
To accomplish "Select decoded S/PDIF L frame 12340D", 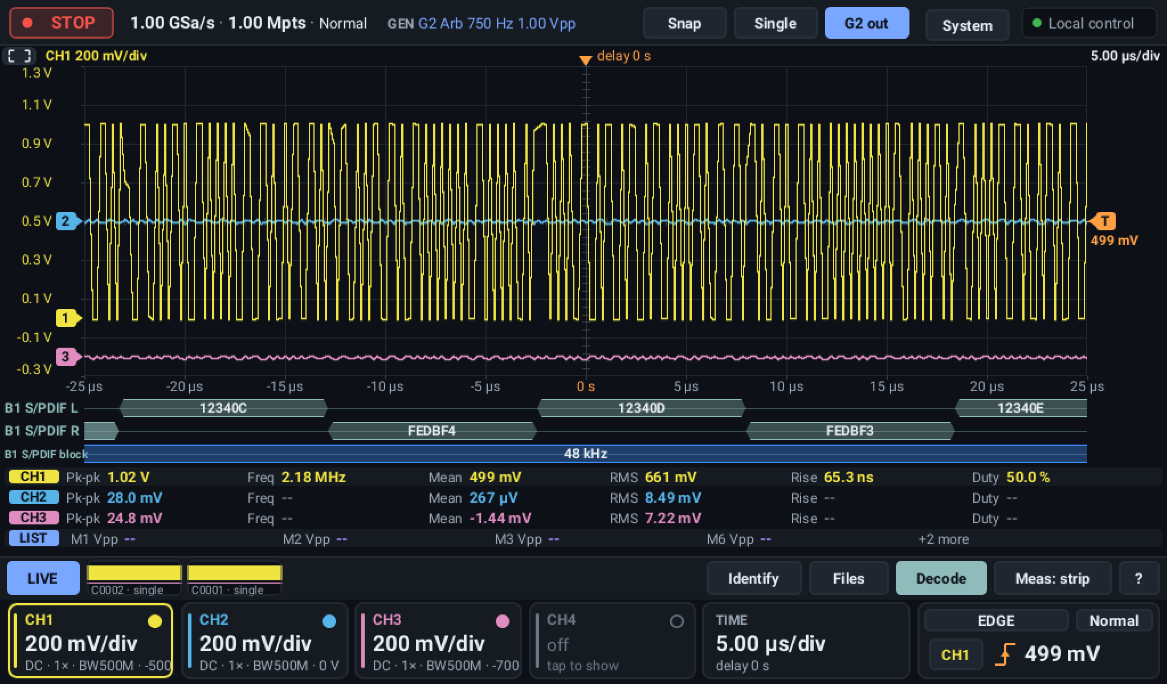I will tap(641, 408).
